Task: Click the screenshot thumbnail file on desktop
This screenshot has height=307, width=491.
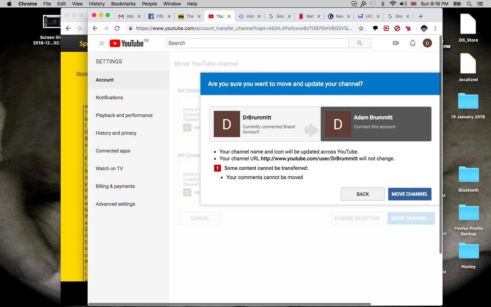Action: (x=52, y=21)
